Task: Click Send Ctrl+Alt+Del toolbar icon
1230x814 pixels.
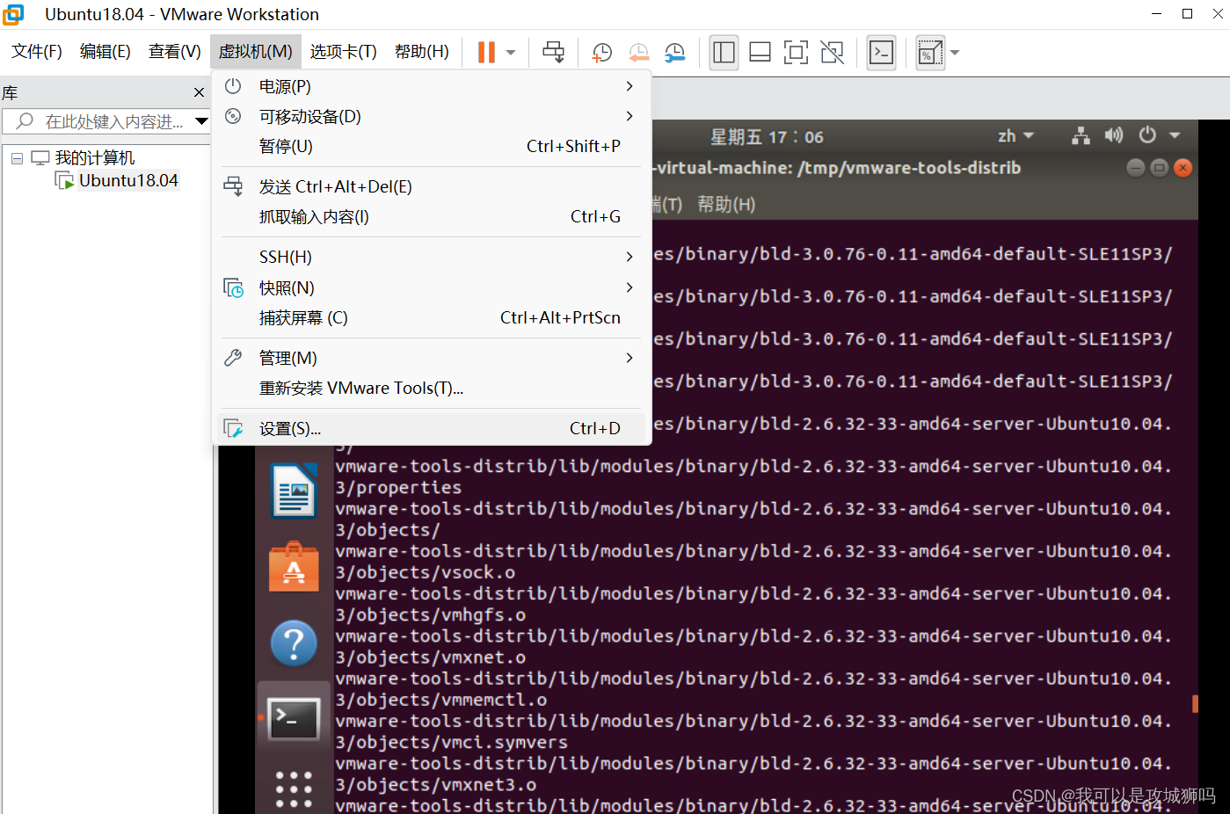Action: (x=554, y=53)
